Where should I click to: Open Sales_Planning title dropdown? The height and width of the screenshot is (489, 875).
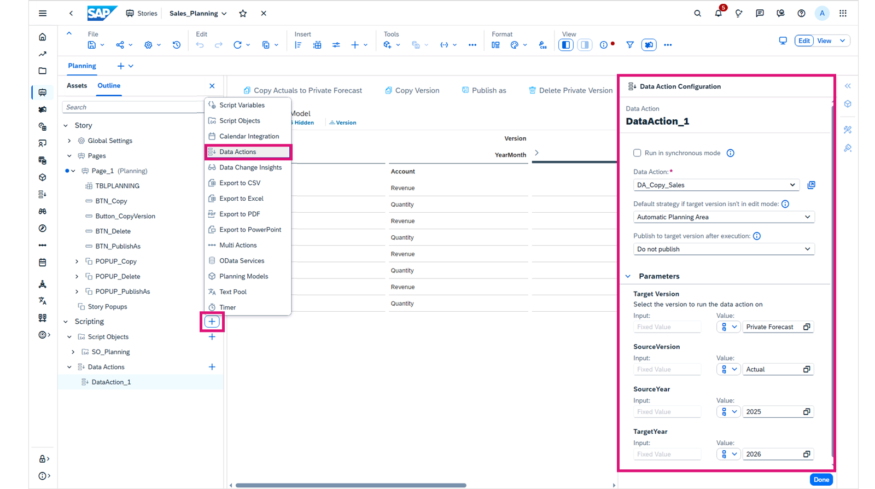224,14
